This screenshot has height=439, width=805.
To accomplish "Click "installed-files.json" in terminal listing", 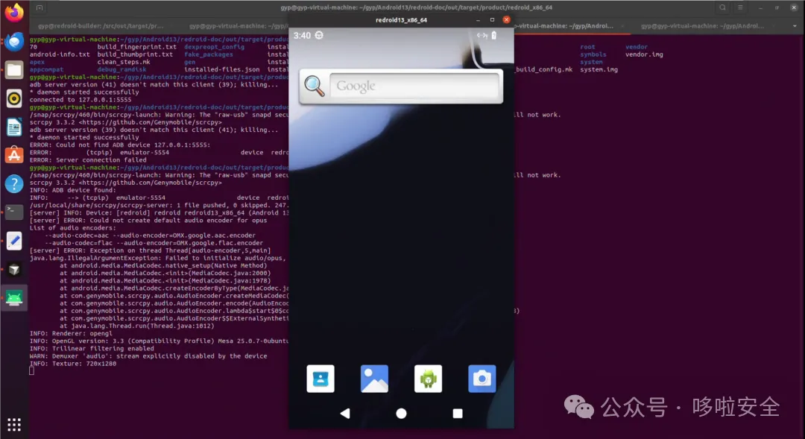I will [x=222, y=69].
